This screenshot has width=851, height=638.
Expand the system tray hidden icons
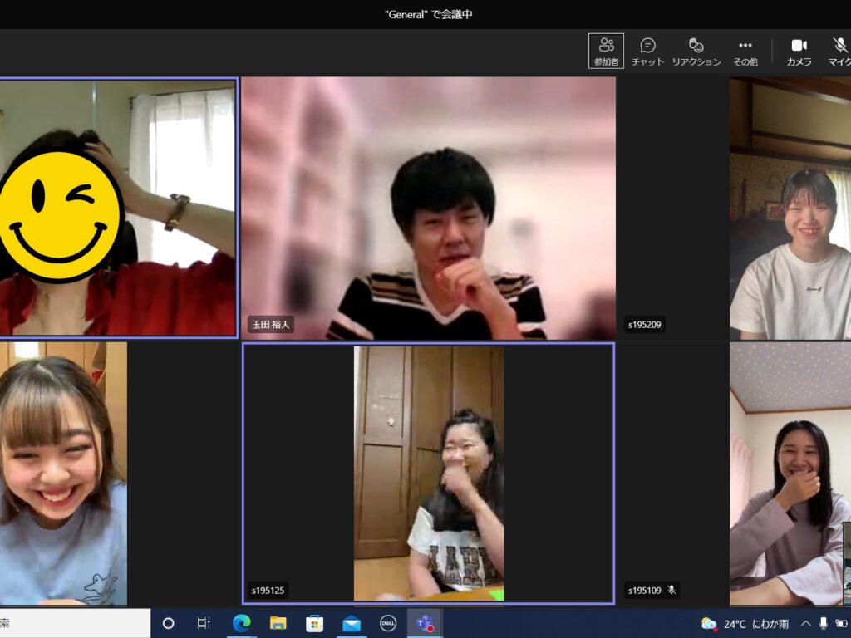click(x=805, y=623)
